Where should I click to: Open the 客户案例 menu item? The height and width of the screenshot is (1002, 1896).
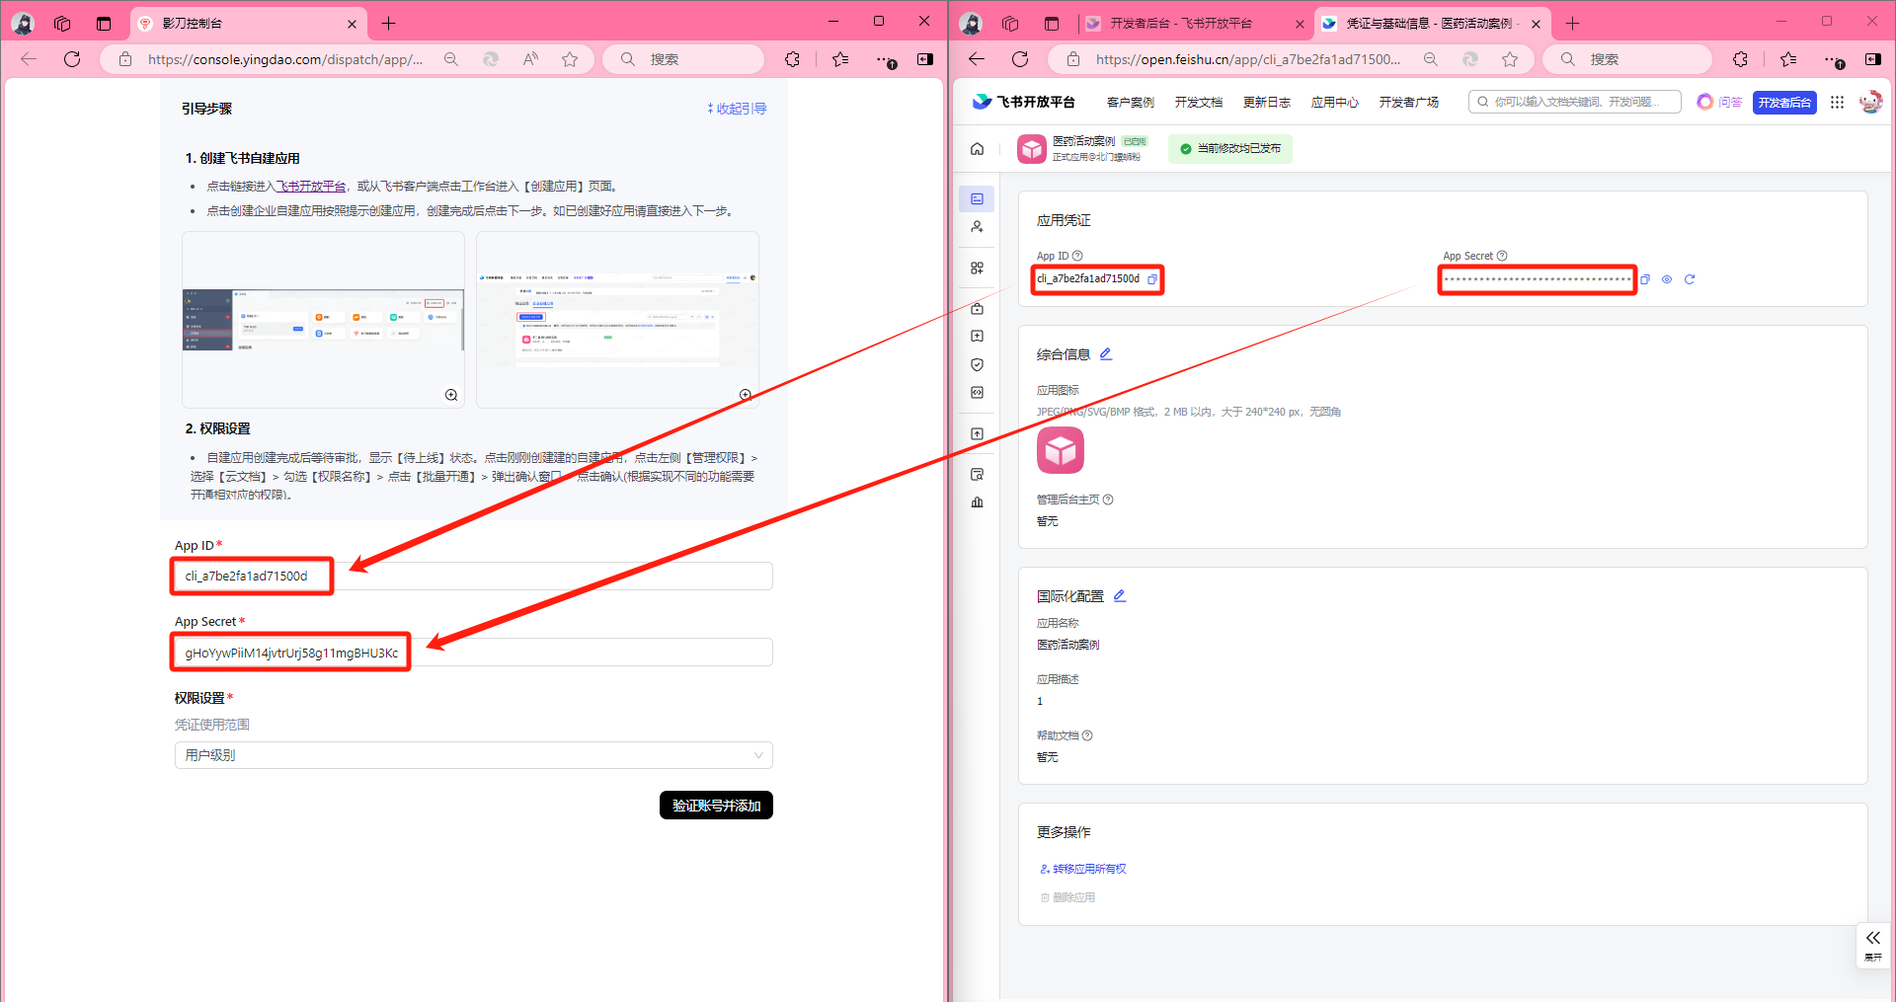(1131, 103)
